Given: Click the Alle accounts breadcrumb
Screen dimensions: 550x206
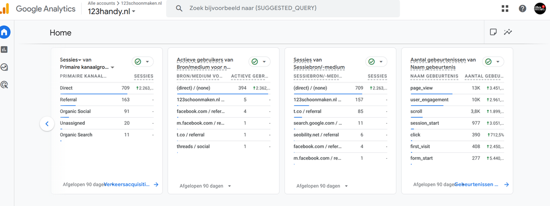Looking at the screenshot, I should 102,3.
